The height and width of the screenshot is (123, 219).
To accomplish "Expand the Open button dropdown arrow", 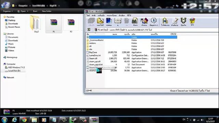I will pos(28,11).
